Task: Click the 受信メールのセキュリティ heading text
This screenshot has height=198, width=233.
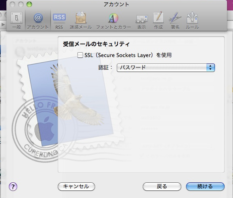Action: coord(96,44)
